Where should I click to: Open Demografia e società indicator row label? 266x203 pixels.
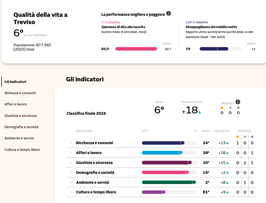[x=95, y=173]
